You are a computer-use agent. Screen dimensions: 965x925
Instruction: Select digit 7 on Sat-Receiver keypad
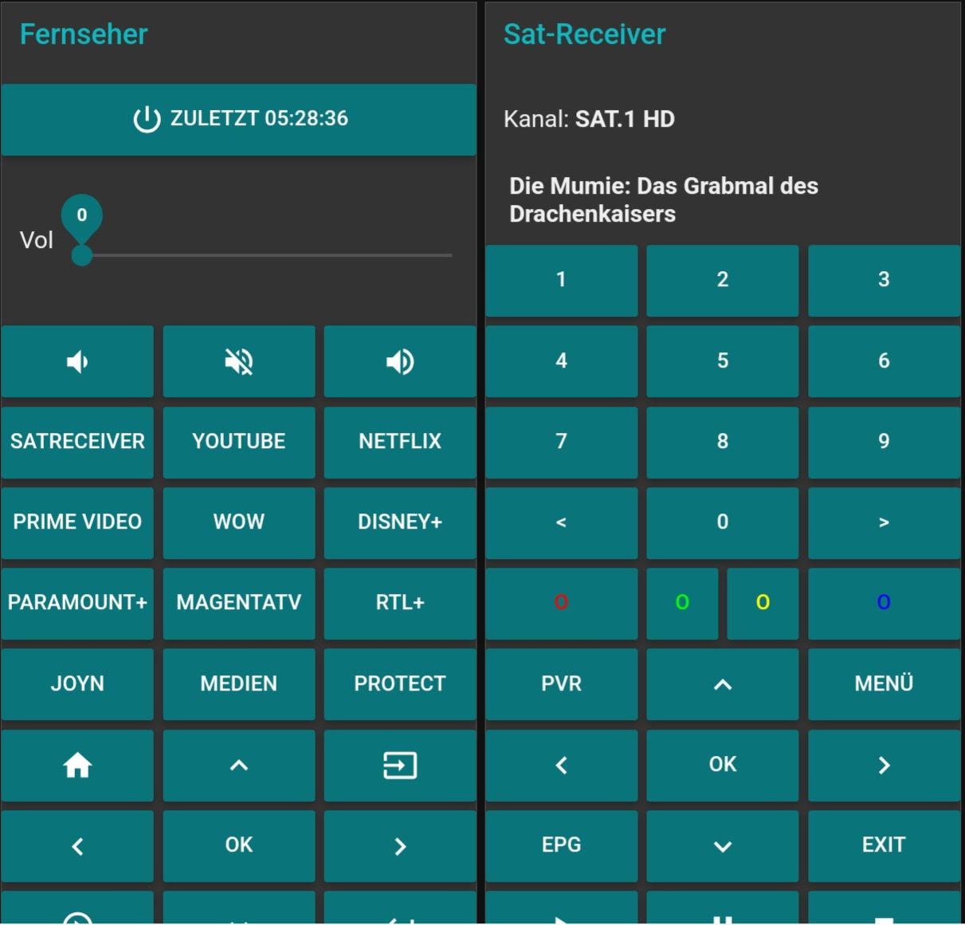[562, 442]
